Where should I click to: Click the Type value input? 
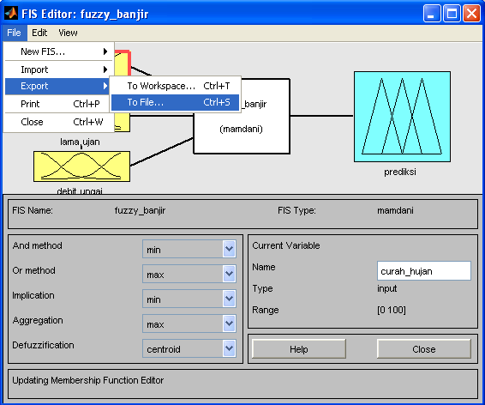(x=387, y=288)
